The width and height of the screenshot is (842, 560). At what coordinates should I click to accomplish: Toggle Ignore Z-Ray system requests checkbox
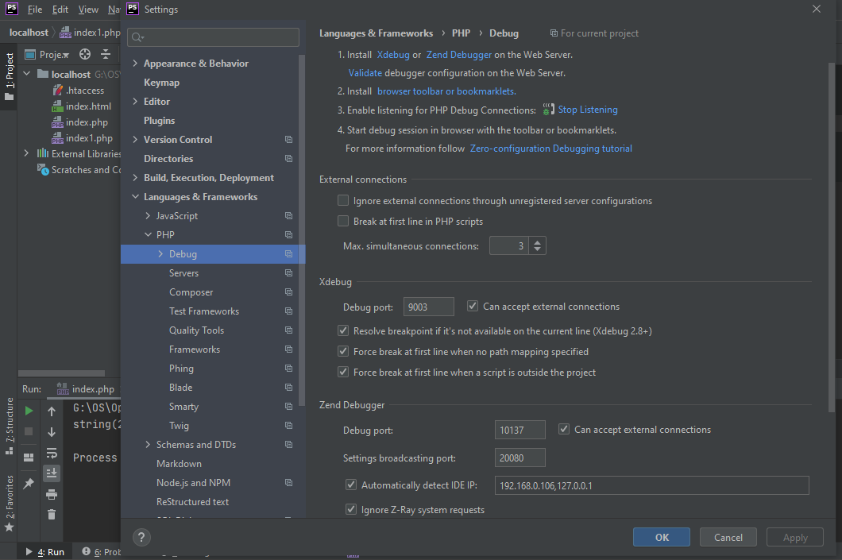click(x=351, y=509)
